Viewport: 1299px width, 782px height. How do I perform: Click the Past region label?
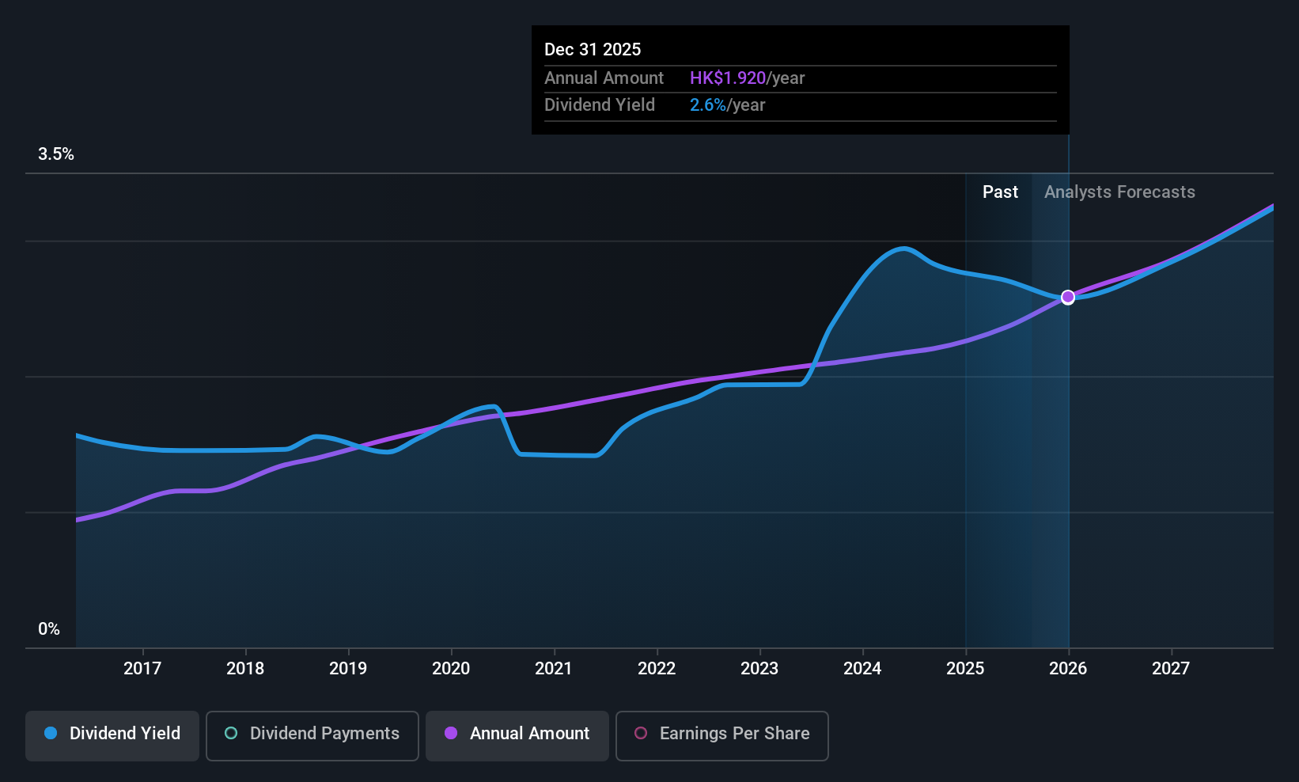pyautogui.click(x=1000, y=192)
